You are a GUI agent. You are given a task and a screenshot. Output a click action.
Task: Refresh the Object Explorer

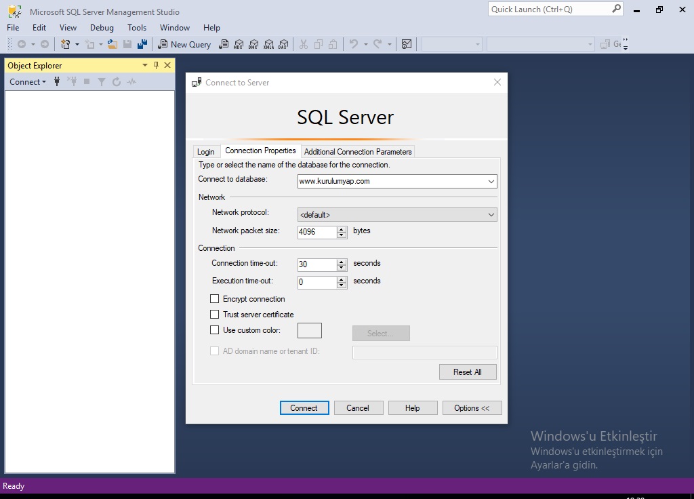point(116,81)
